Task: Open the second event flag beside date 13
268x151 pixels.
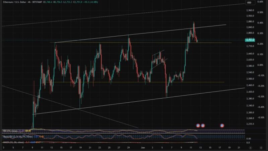Action: 203,125
